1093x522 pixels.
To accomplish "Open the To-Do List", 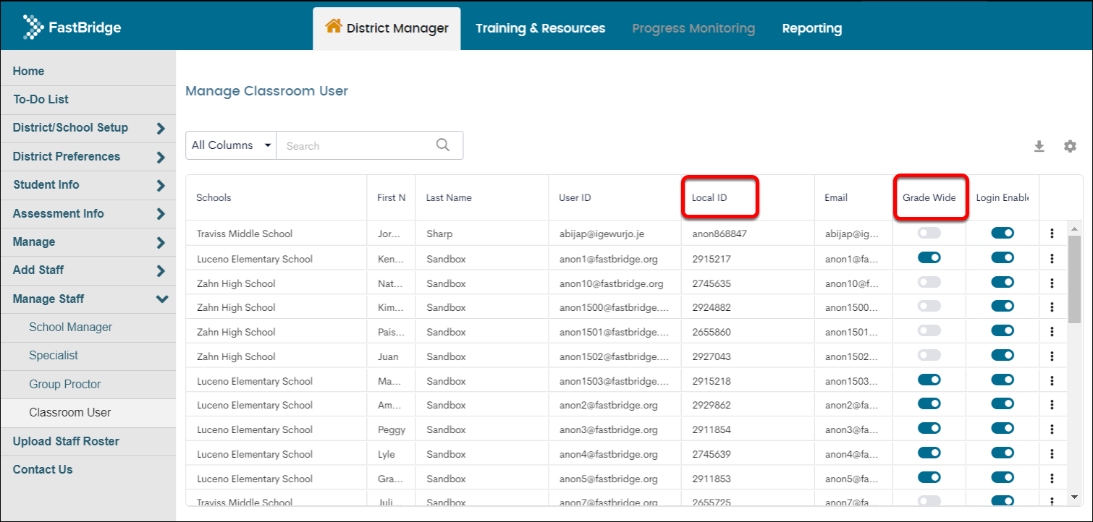I will [x=88, y=100].
